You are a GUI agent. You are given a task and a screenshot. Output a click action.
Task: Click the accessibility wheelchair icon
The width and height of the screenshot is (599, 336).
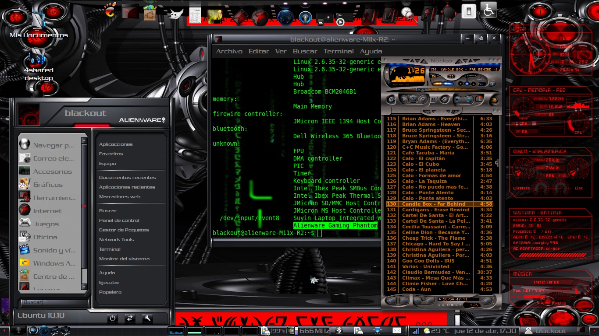[488, 10]
